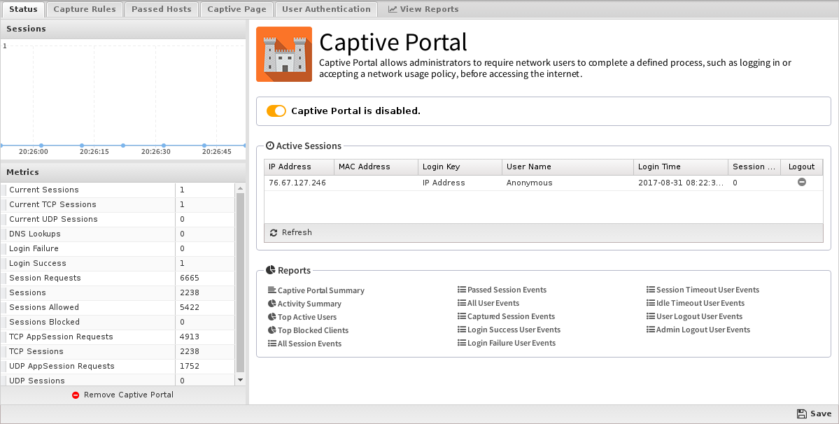Switch to the Capture Rules tab

tap(85, 9)
